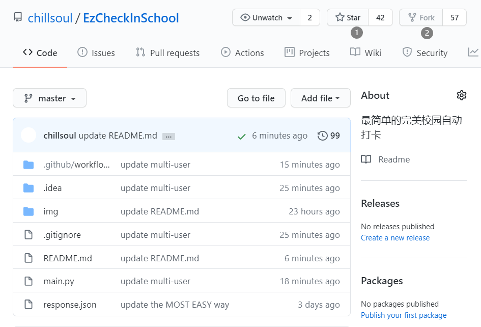Click the About settings gear icon

pos(462,95)
